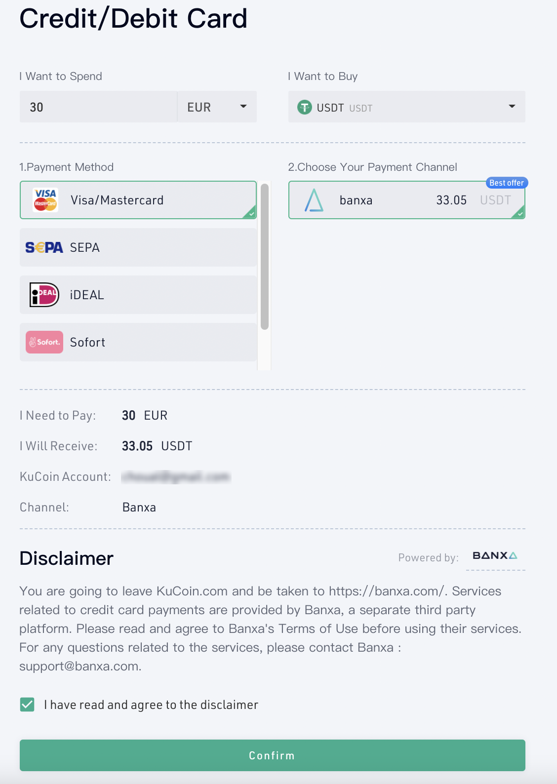This screenshot has width=557, height=784.
Task: Select Sofort from the payment list
Action: point(138,342)
